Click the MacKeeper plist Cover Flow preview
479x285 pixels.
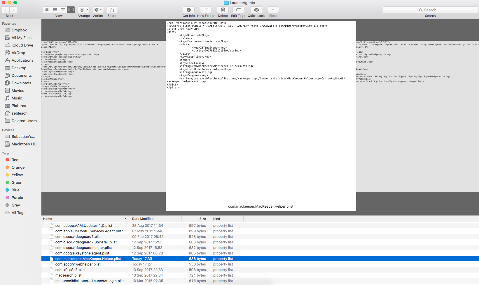click(261, 116)
